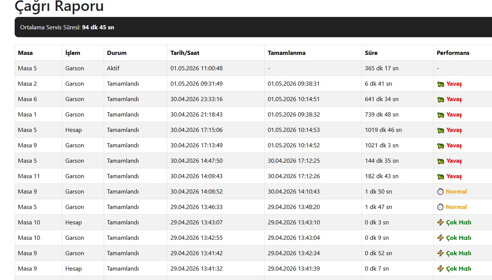The image size is (492, 280).
Task: Click the start time 30.04.2026 14:47:50
Action: click(x=196, y=161)
